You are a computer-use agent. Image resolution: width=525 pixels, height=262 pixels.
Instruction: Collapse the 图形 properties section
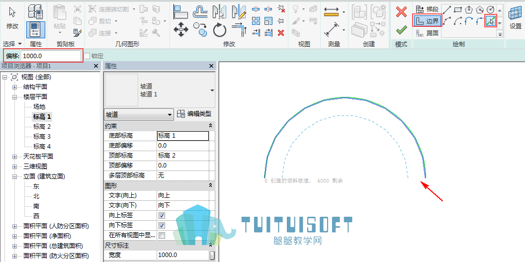211,185
